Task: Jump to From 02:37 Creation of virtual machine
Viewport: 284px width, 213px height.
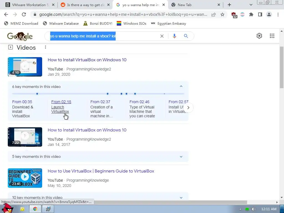Action: [102, 109]
